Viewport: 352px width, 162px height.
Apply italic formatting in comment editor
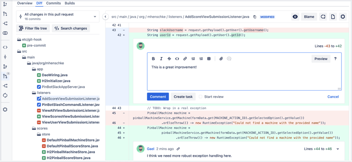click(x=161, y=59)
